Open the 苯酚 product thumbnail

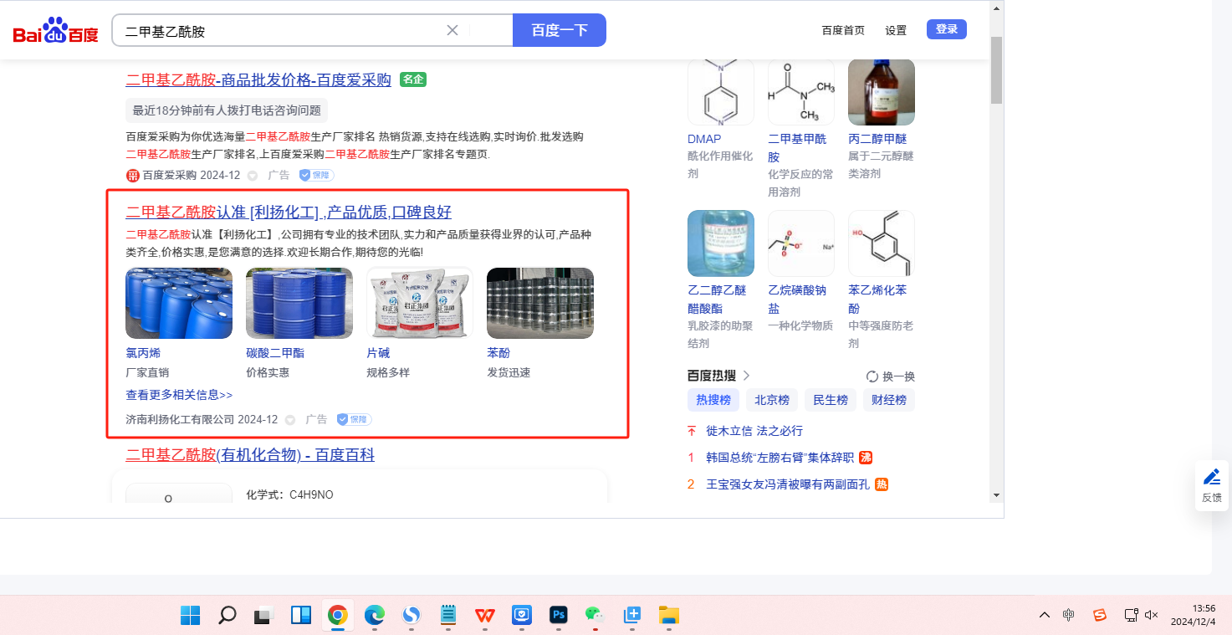pyautogui.click(x=540, y=303)
